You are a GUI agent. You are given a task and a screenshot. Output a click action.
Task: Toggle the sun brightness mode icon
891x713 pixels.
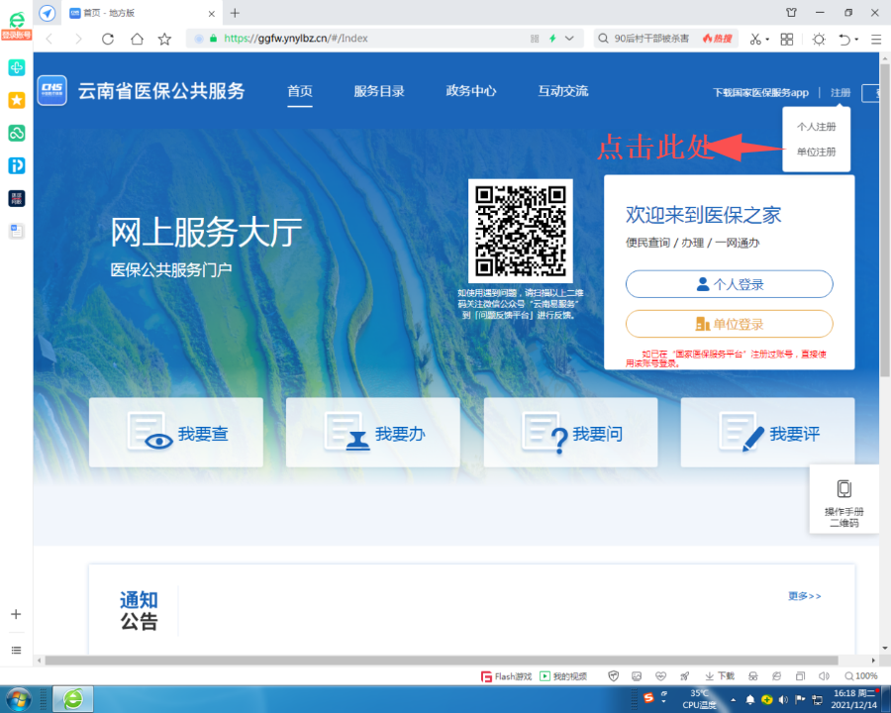tap(818, 39)
